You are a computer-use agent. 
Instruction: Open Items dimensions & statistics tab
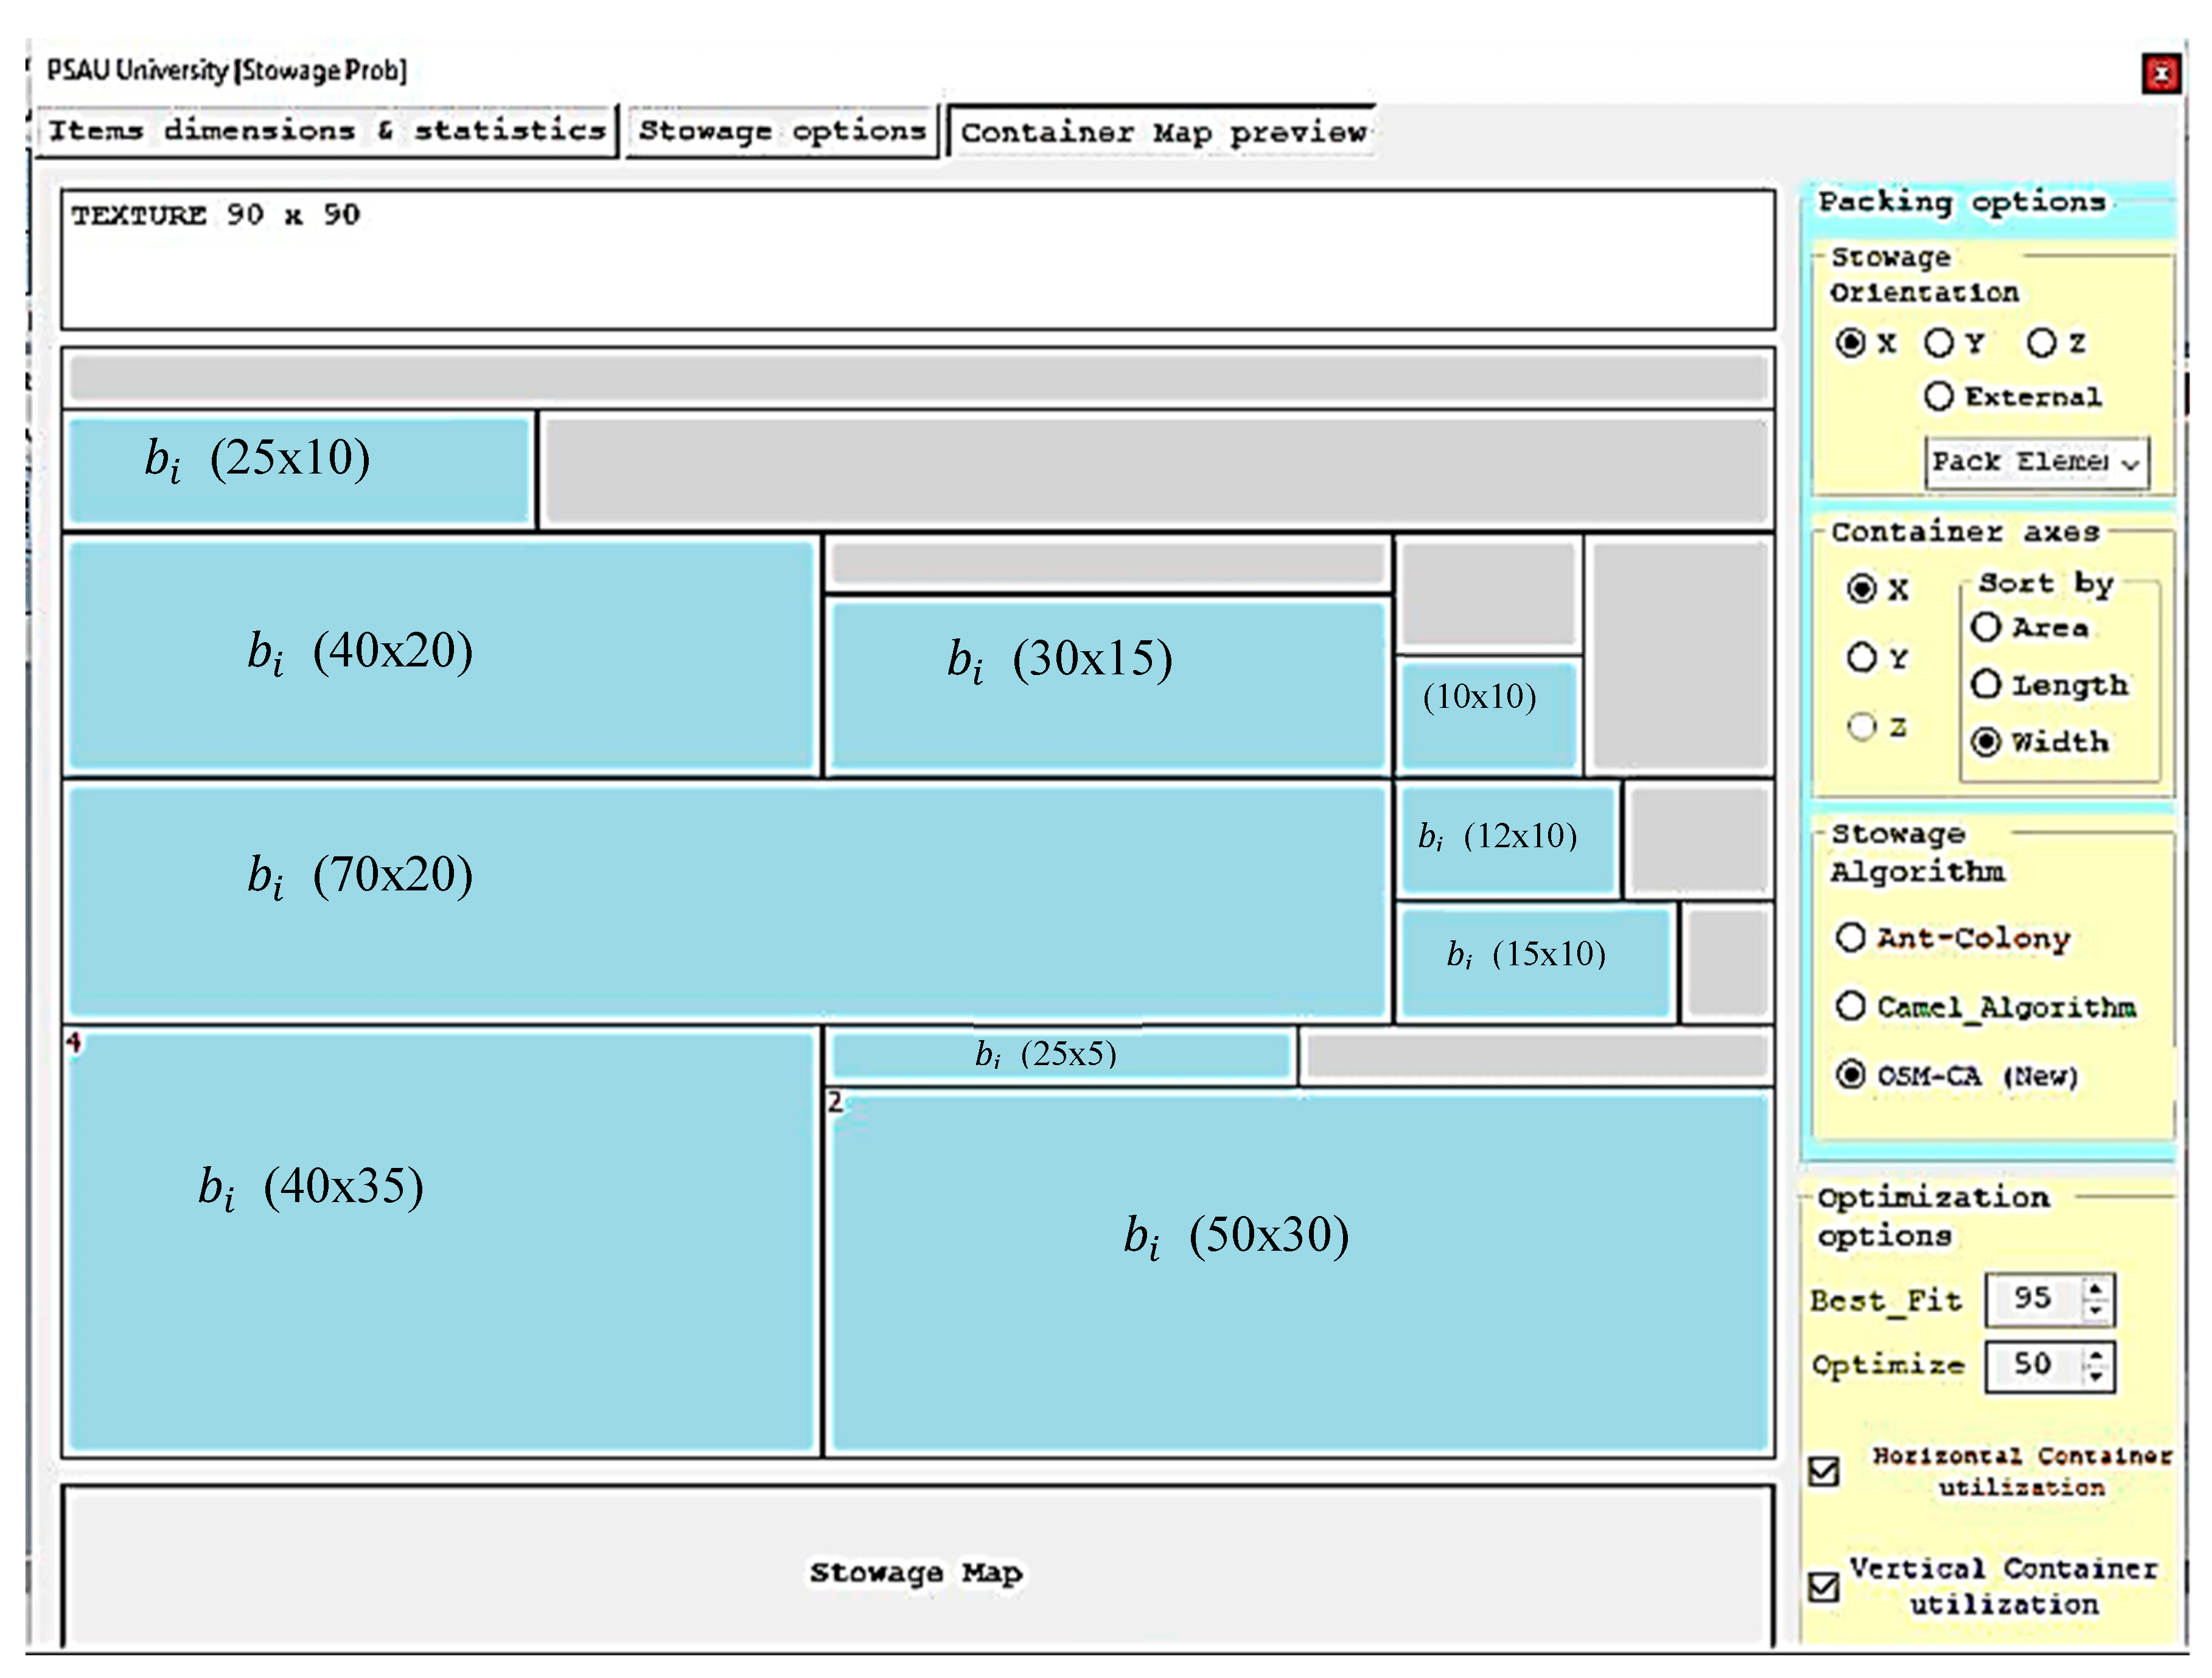coord(327,131)
